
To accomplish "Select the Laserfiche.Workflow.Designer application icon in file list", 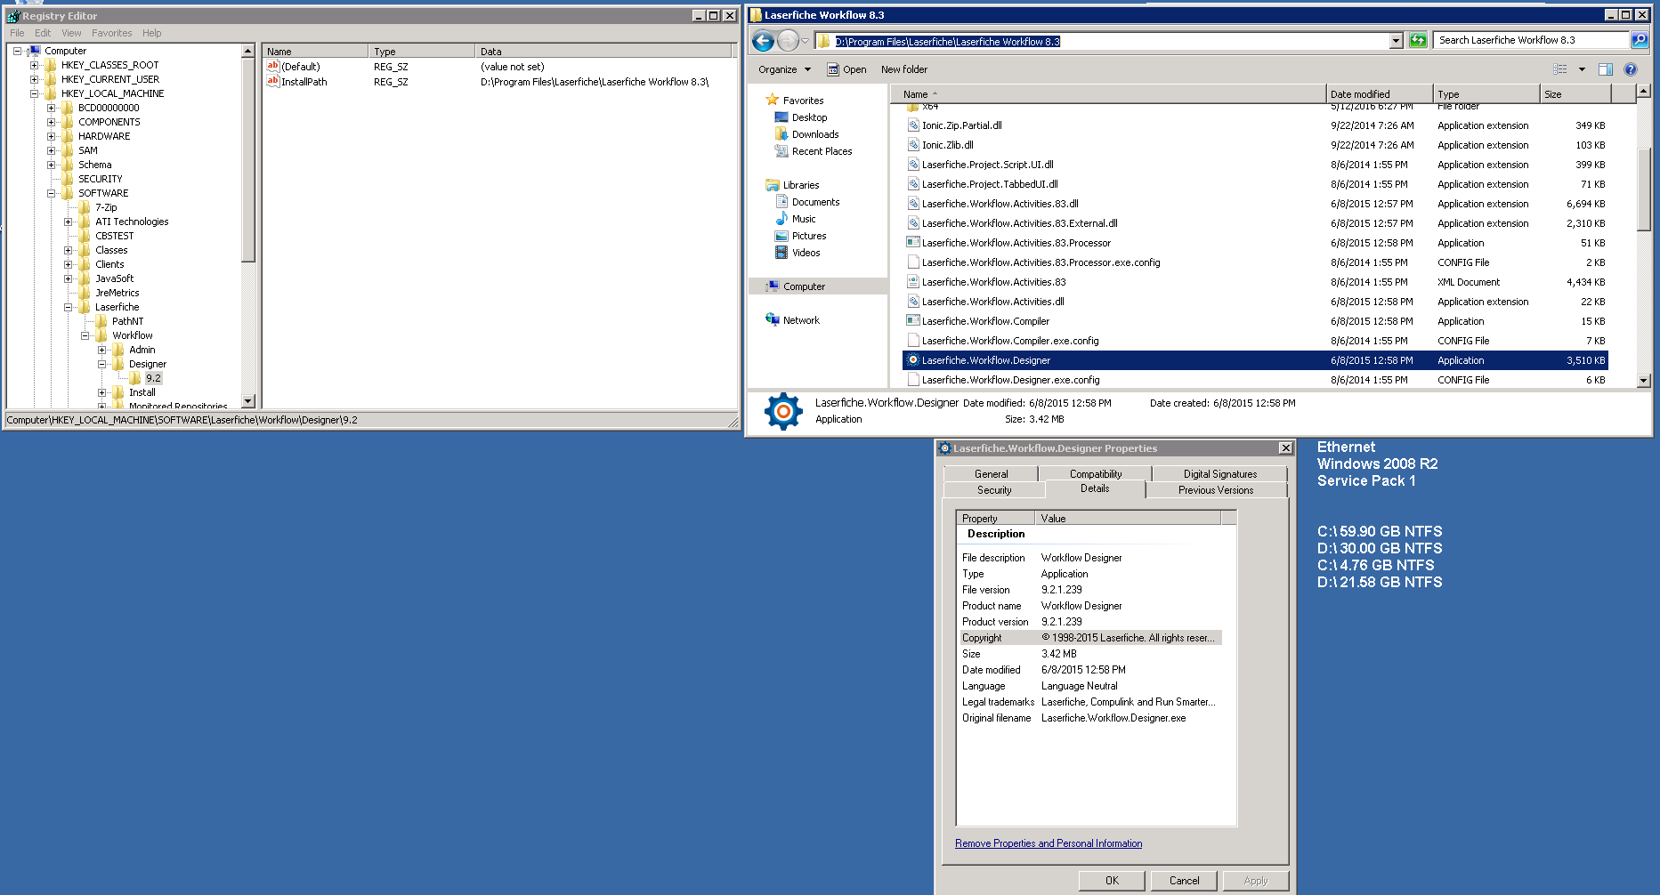I will [x=913, y=360].
